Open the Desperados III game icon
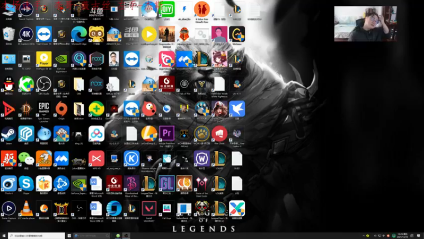 tap(167, 36)
